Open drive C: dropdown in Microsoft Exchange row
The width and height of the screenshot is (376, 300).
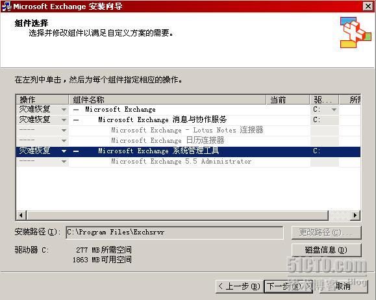[334, 110]
